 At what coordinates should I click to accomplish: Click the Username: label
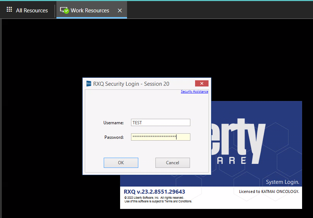pyautogui.click(x=114, y=123)
